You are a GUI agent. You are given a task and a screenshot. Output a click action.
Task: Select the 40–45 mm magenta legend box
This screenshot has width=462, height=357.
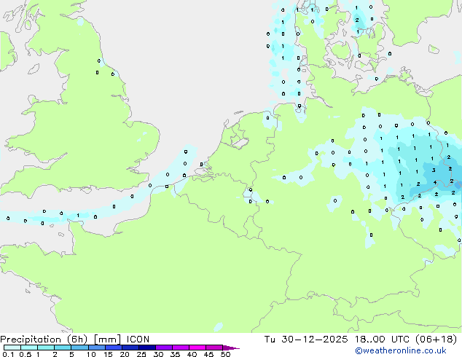(197, 348)
